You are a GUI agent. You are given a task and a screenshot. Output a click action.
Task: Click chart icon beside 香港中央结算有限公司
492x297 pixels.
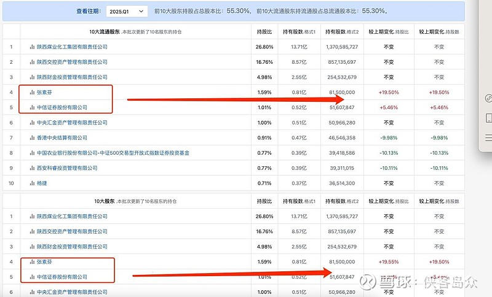[x=32, y=137]
